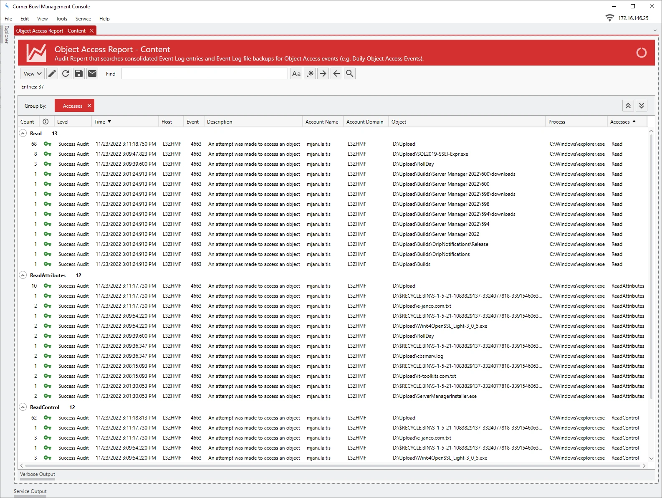The image size is (662, 498).
Task: Expand all groups with double-down chevron
Action: [x=642, y=106]
